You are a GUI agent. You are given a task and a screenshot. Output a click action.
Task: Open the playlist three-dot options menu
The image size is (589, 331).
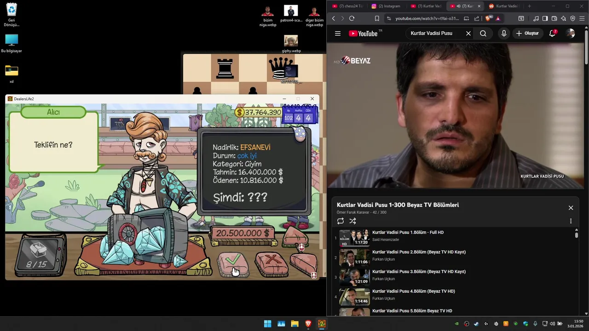pyautogui.click(x=571, y=221)
